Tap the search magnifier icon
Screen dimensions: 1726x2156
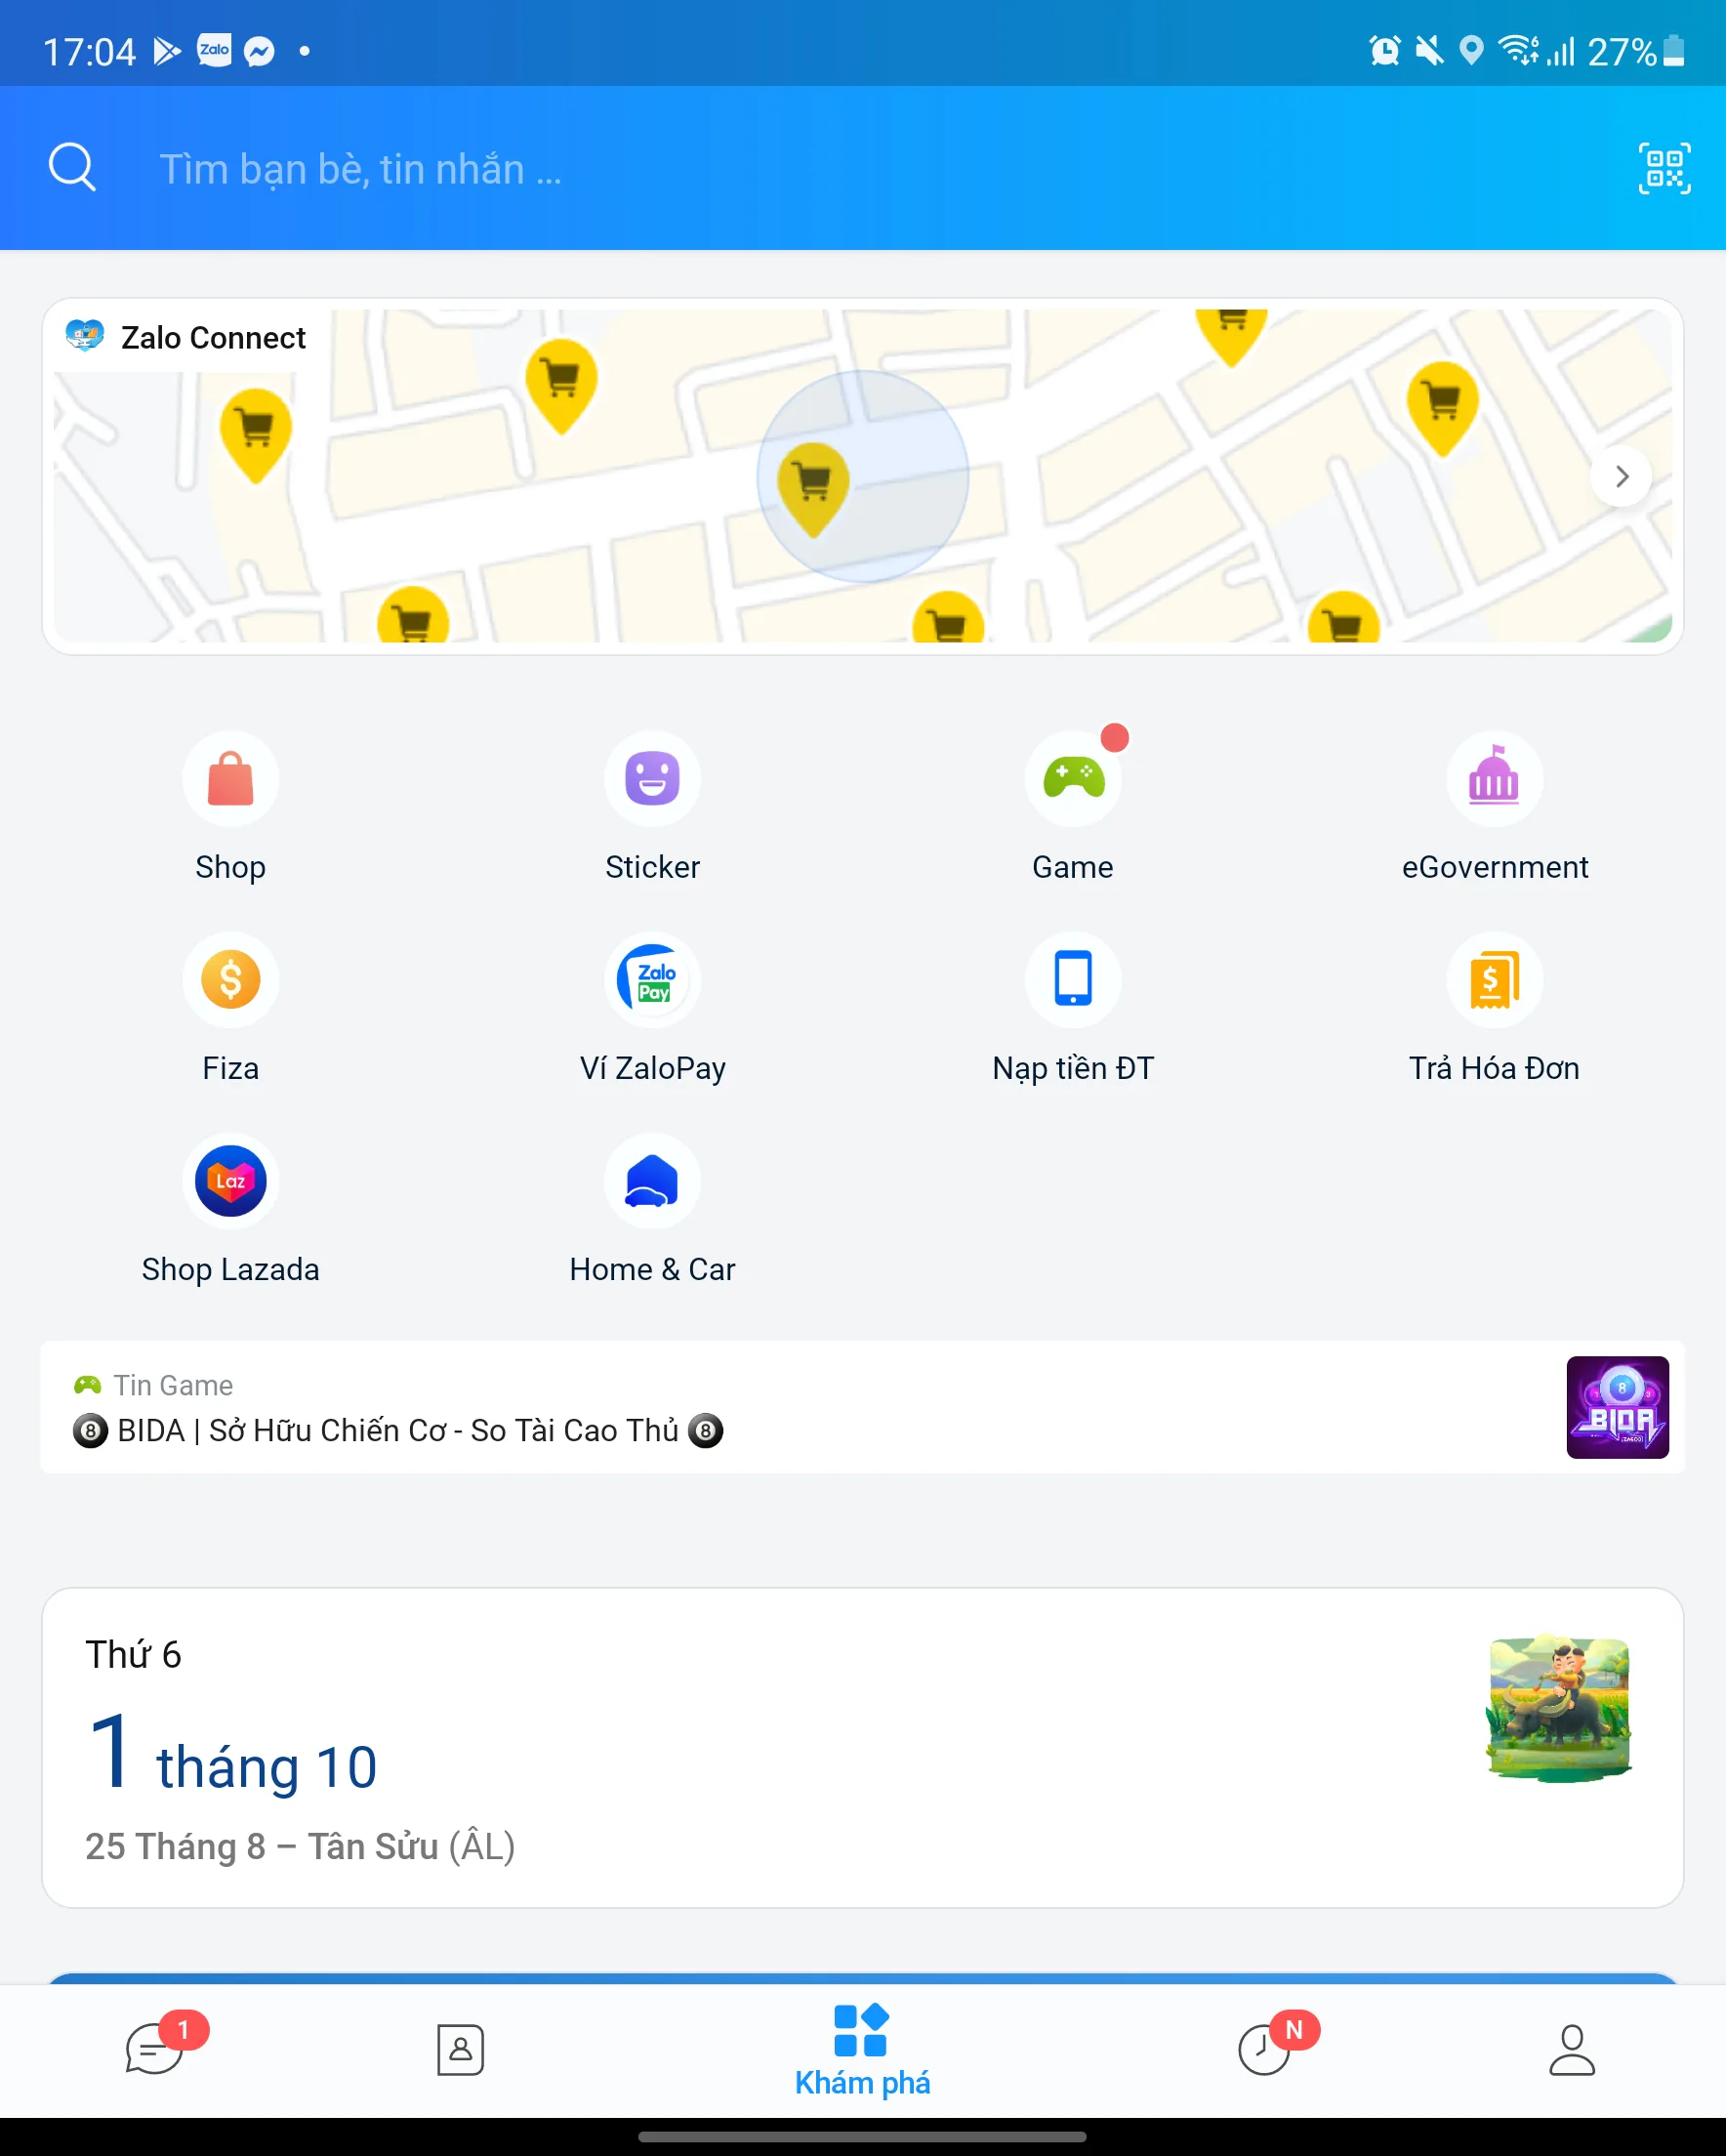coord(72,168)
